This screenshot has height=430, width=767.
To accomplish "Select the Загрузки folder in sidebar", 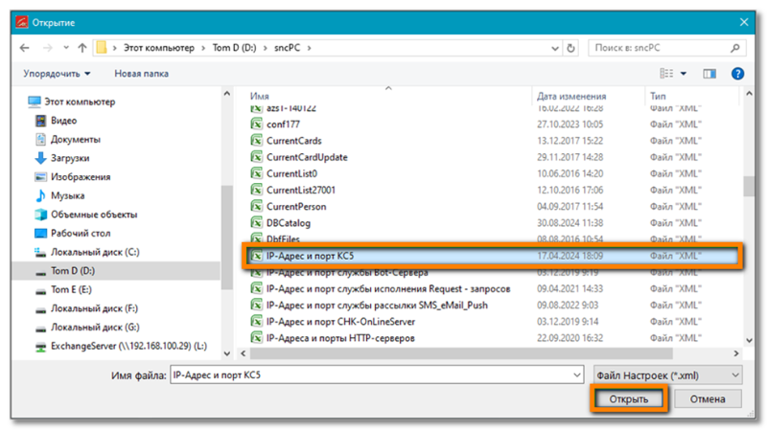I will coord(70,158).
